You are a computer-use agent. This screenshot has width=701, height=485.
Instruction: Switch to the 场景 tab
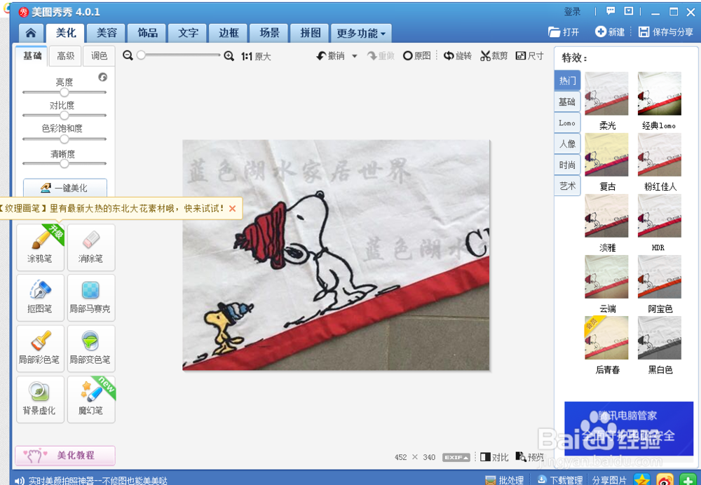point(269,33)
